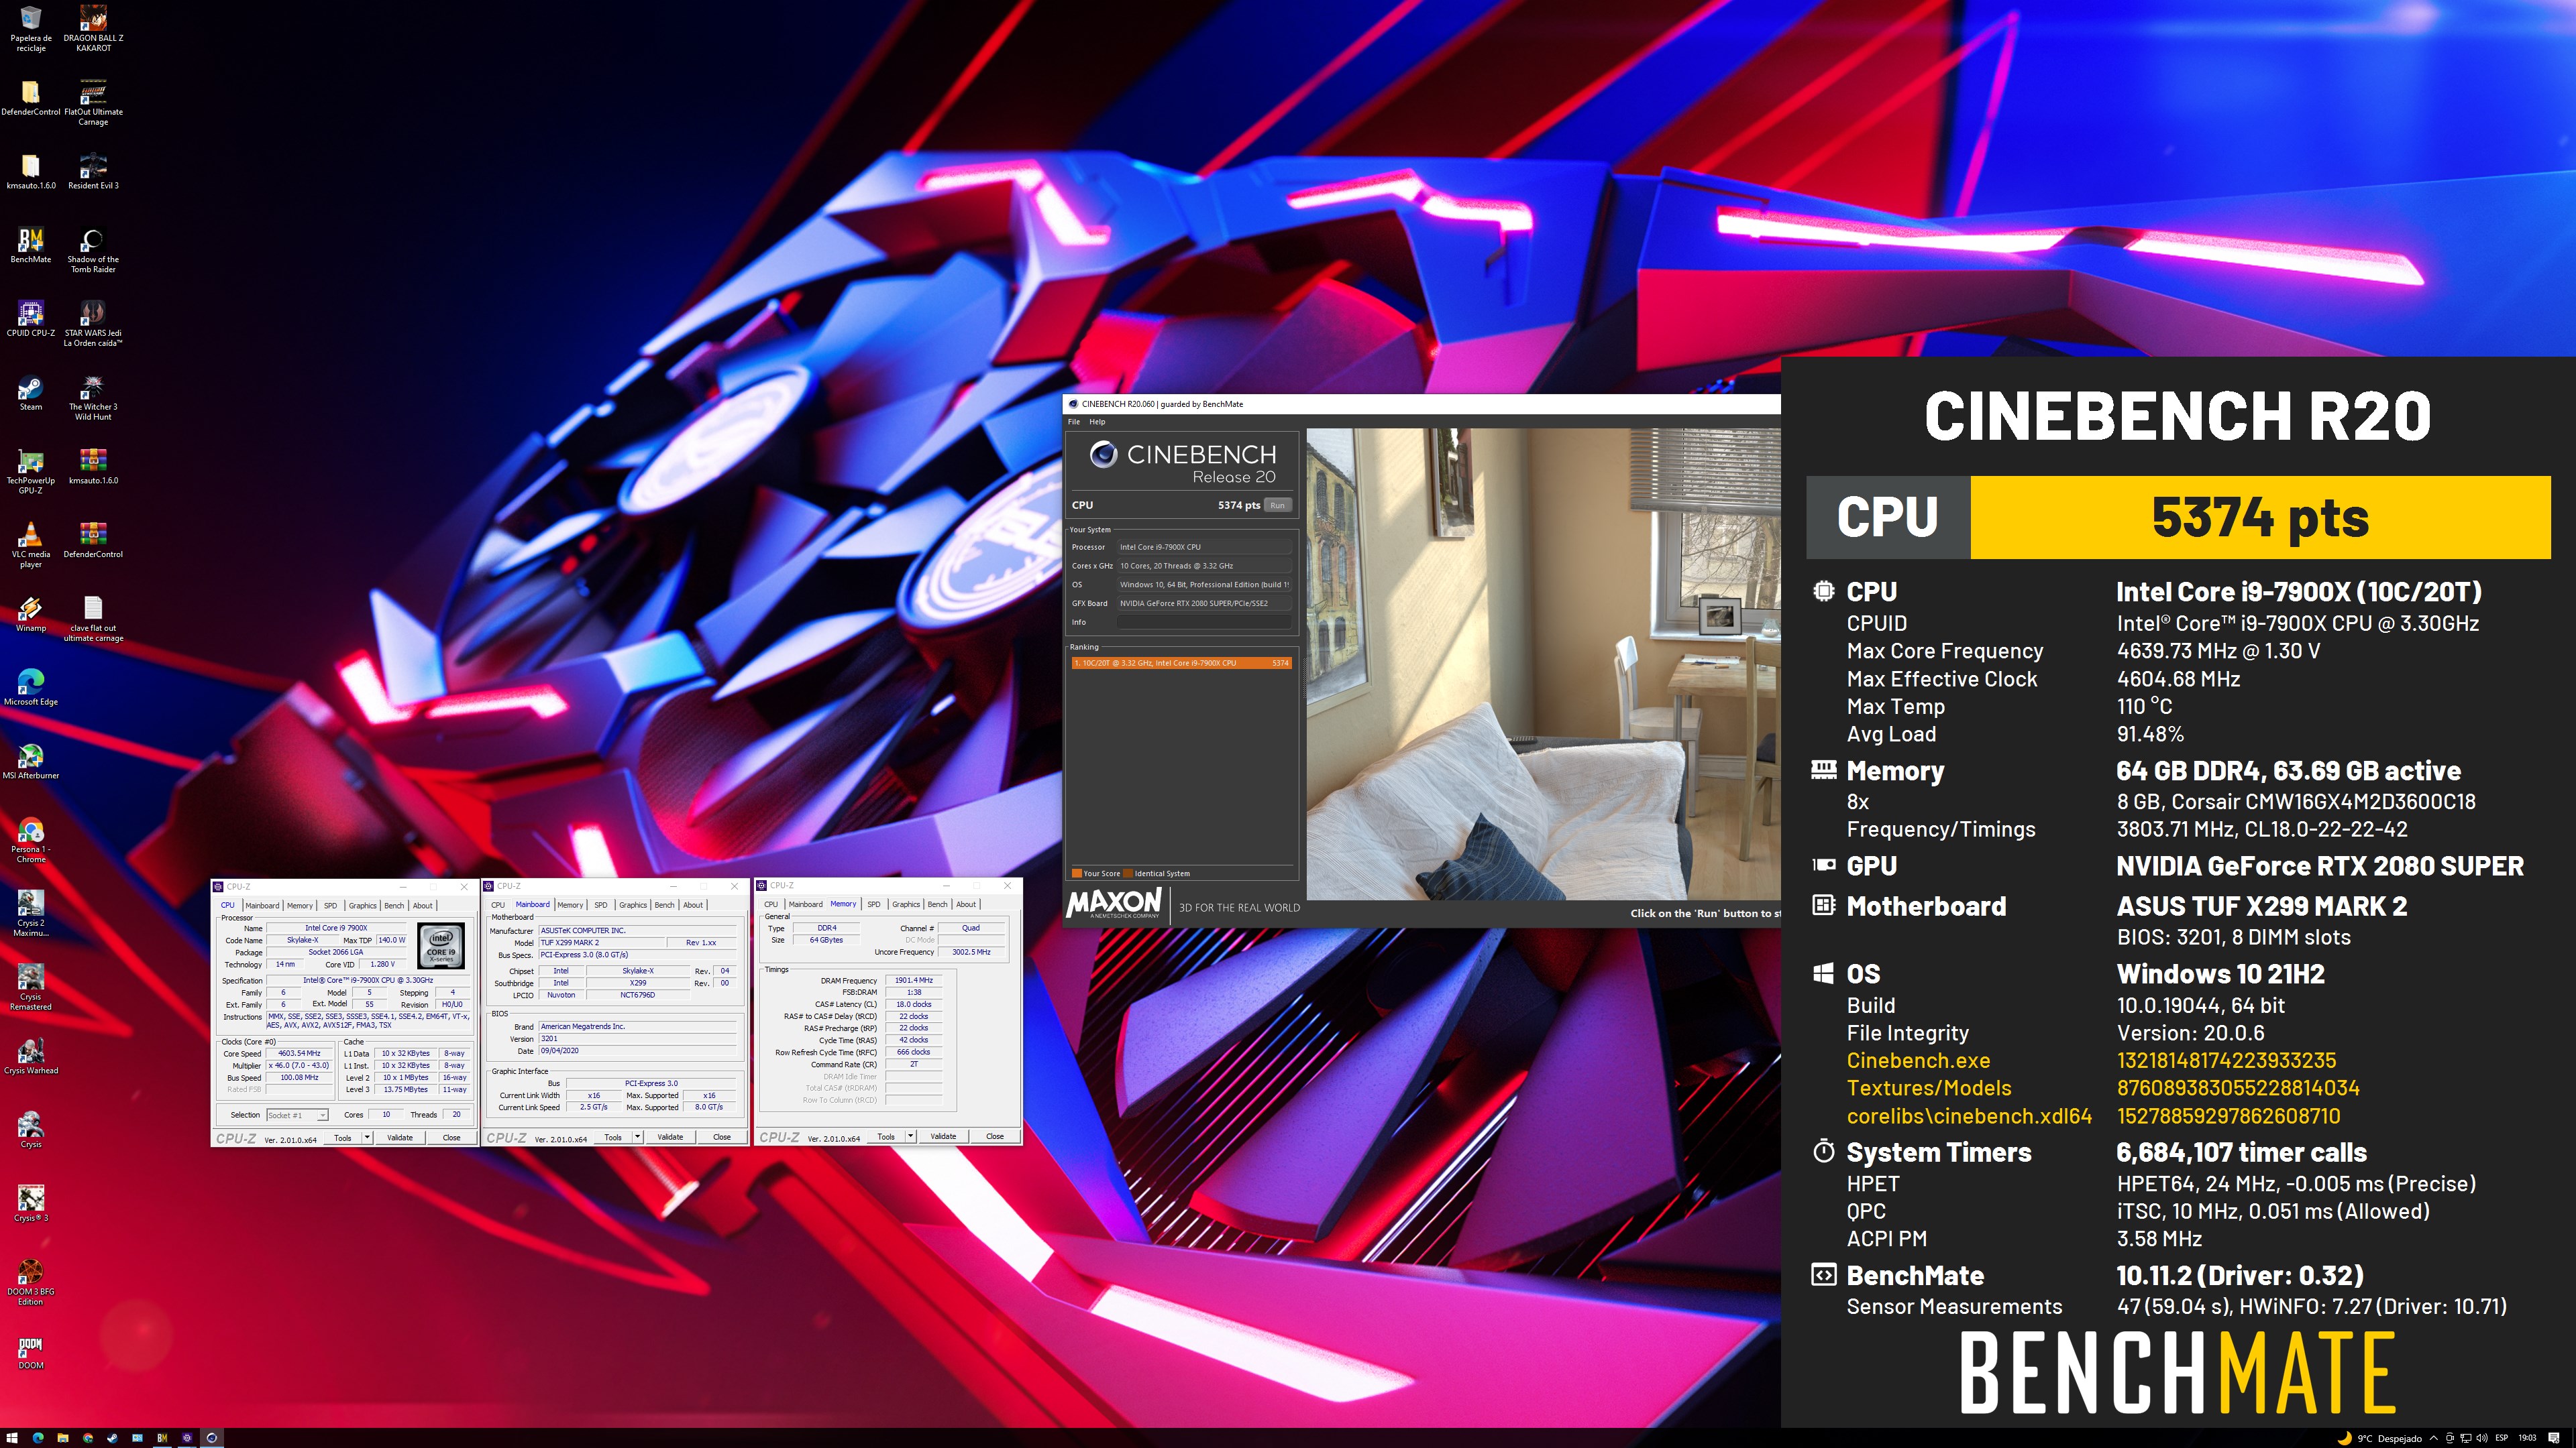Open the BenchMate desktop shortcut

tap(31, 245)
